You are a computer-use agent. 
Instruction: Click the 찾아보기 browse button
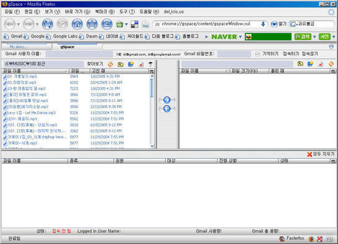[x=95, y=64]
